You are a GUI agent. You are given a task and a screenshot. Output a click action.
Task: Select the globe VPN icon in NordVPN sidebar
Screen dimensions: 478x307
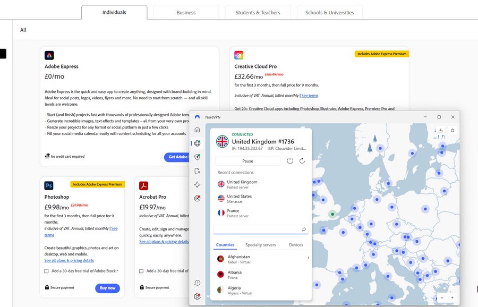[197, 143]
